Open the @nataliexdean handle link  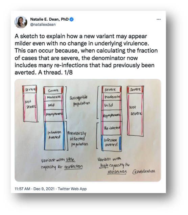[x=43, y=25]
